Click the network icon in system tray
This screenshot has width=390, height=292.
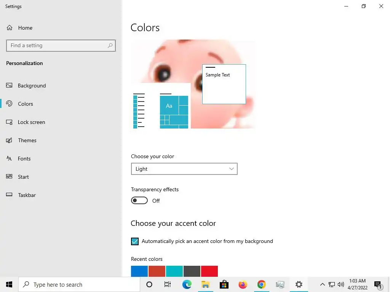click(332, 284)
